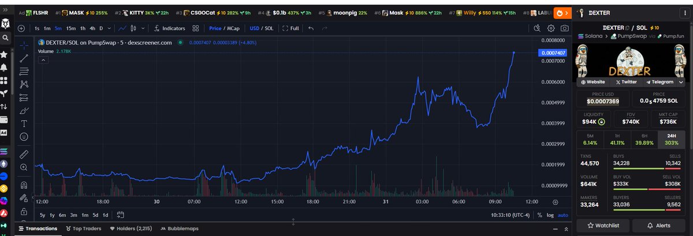693x236 pixels.
Task: Open the DEXTER Website link
Action: 593,82
